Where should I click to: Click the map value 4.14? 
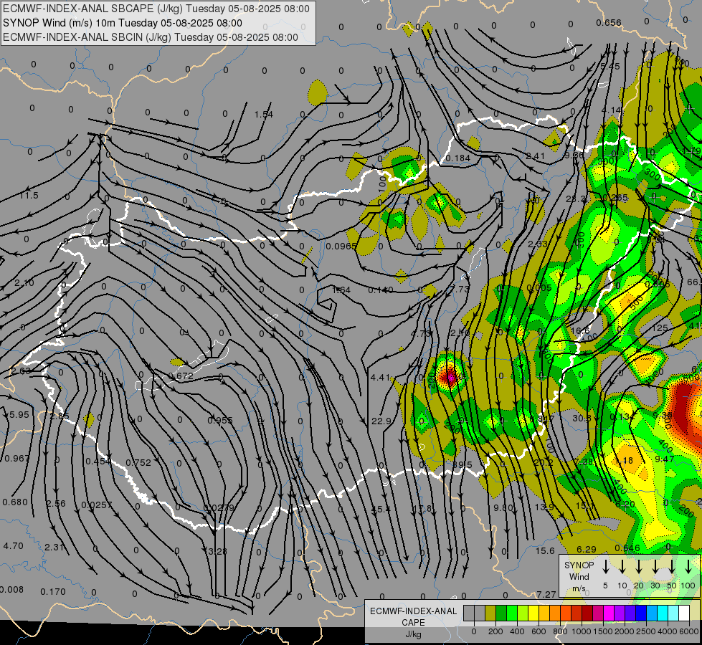(611, 110)
